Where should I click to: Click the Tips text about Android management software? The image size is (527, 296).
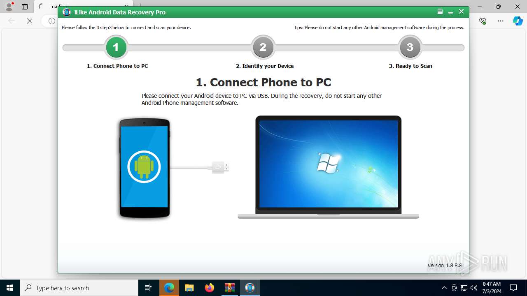coord(379,28)
